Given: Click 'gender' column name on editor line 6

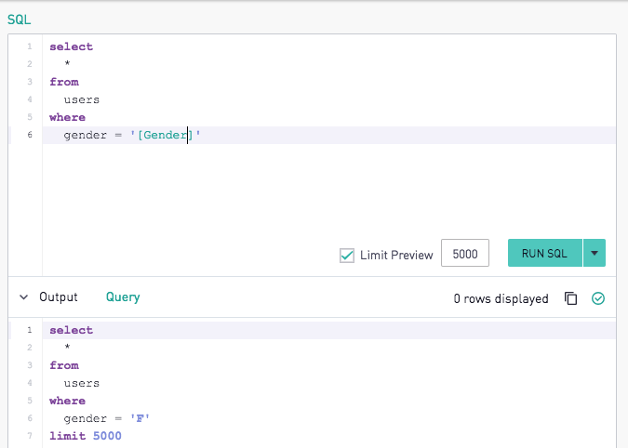Looking at the screenshot, I should tap(86, 135).
